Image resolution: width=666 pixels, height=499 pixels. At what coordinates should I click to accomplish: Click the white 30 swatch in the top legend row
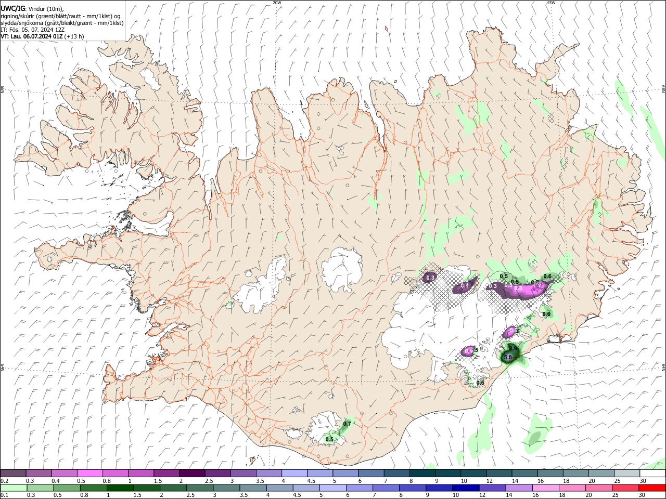tap(653, 473)
